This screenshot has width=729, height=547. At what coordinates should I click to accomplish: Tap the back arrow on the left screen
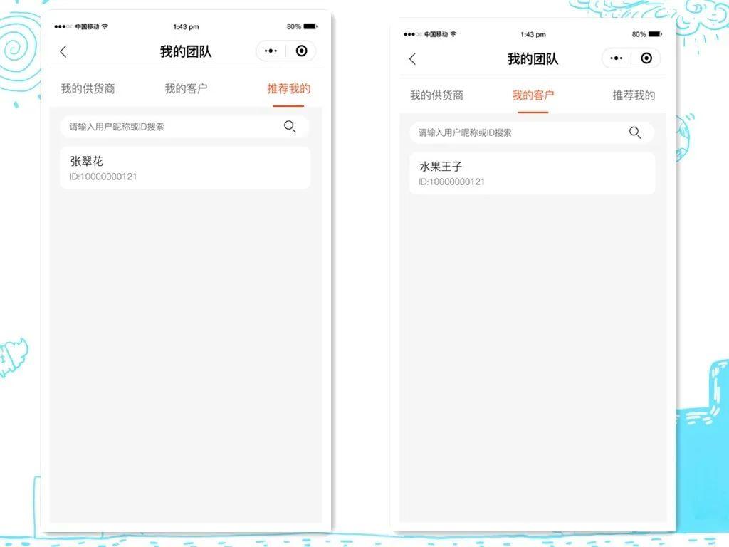(63, 51)
